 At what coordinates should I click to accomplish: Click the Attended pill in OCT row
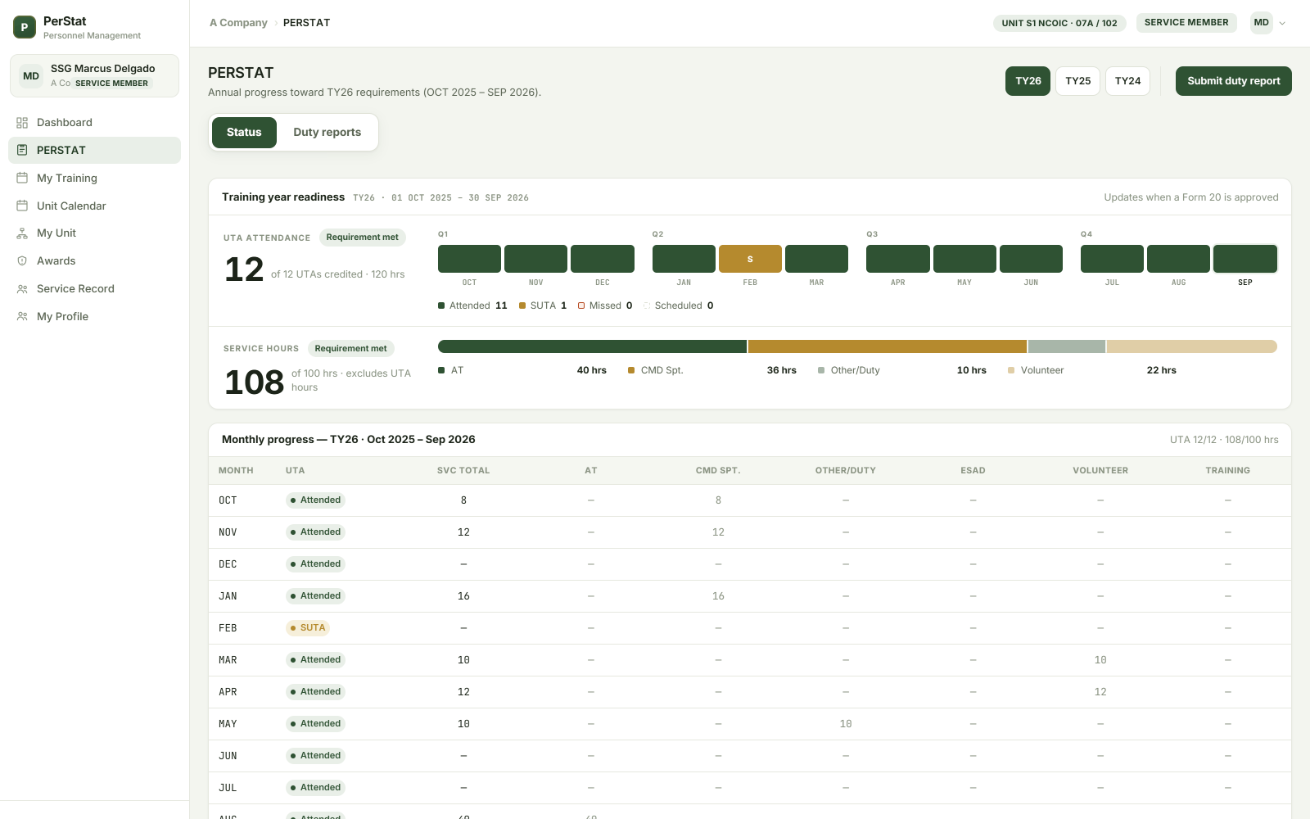point(315,500)
